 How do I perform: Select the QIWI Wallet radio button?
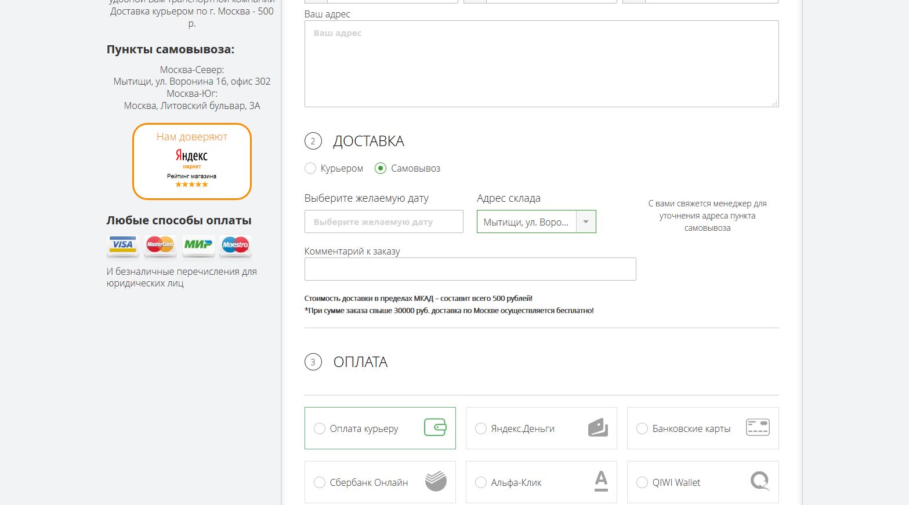[x=642, y=482]
